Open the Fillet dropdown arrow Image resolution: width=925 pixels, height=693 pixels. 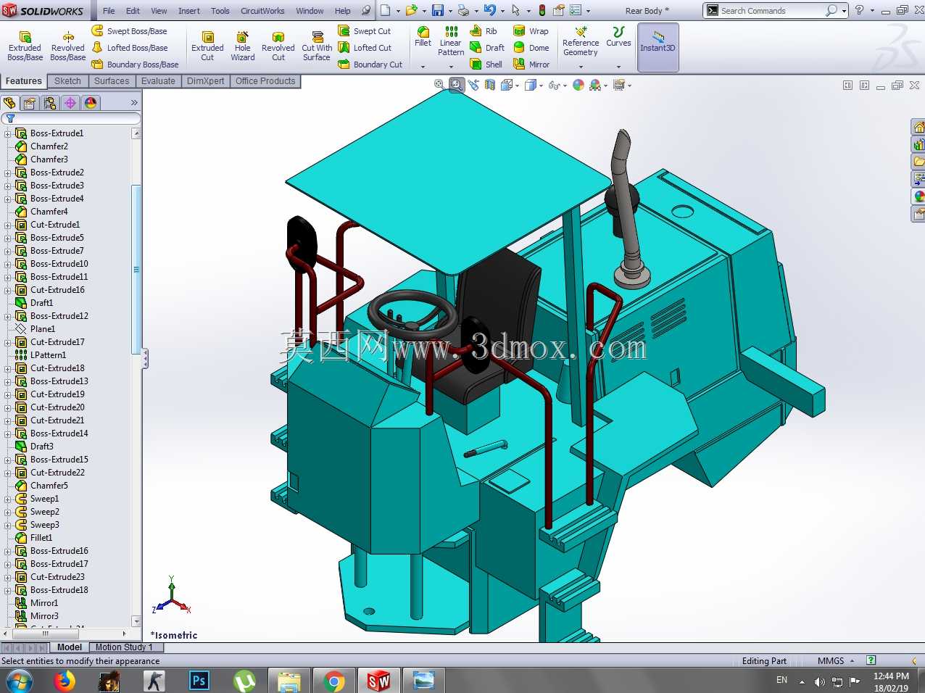tap(423, 67)
